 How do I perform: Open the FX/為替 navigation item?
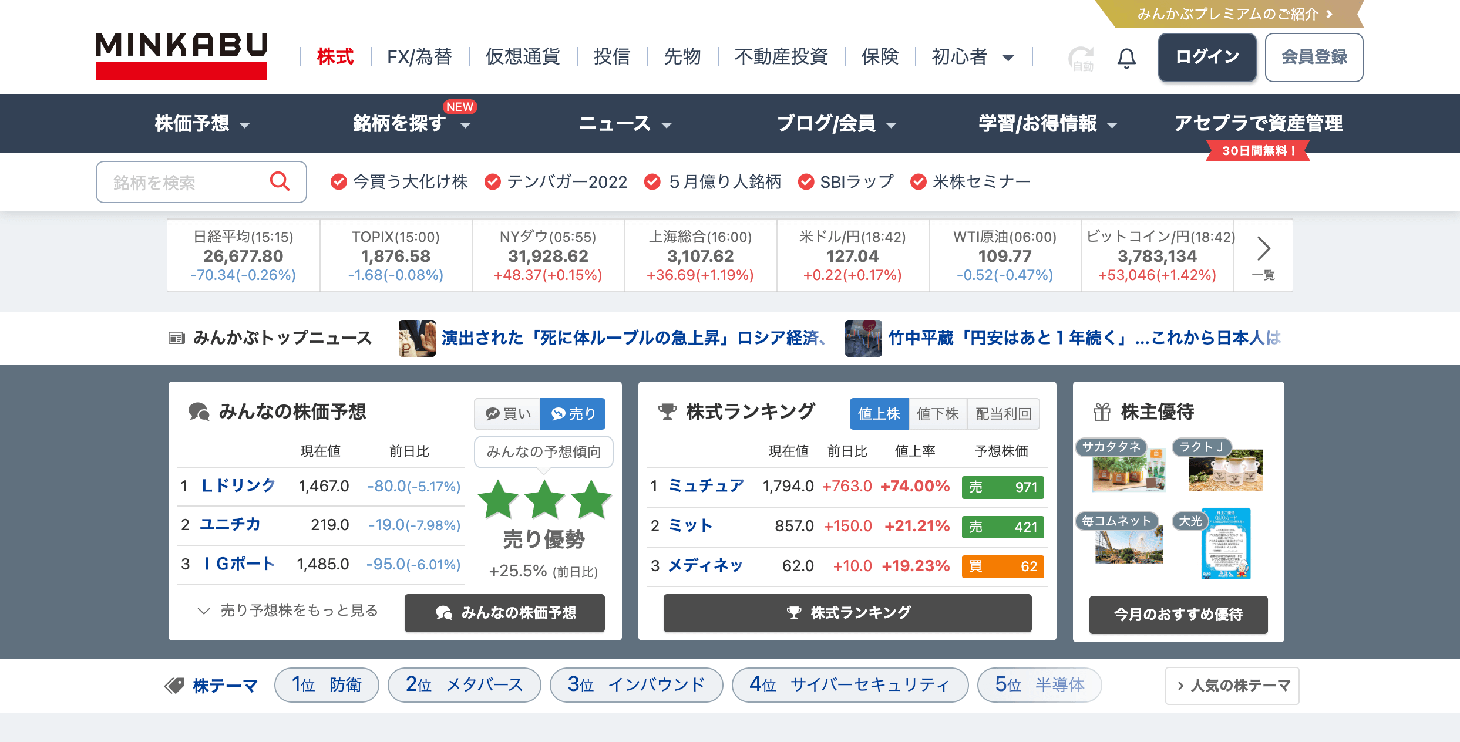tap(419, 57)
